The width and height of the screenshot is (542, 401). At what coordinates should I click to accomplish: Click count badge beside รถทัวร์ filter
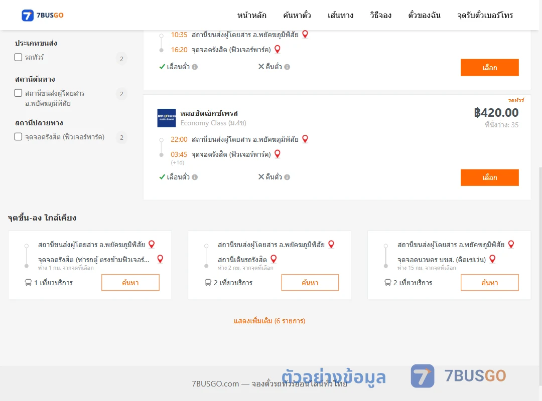coord(121,59)
